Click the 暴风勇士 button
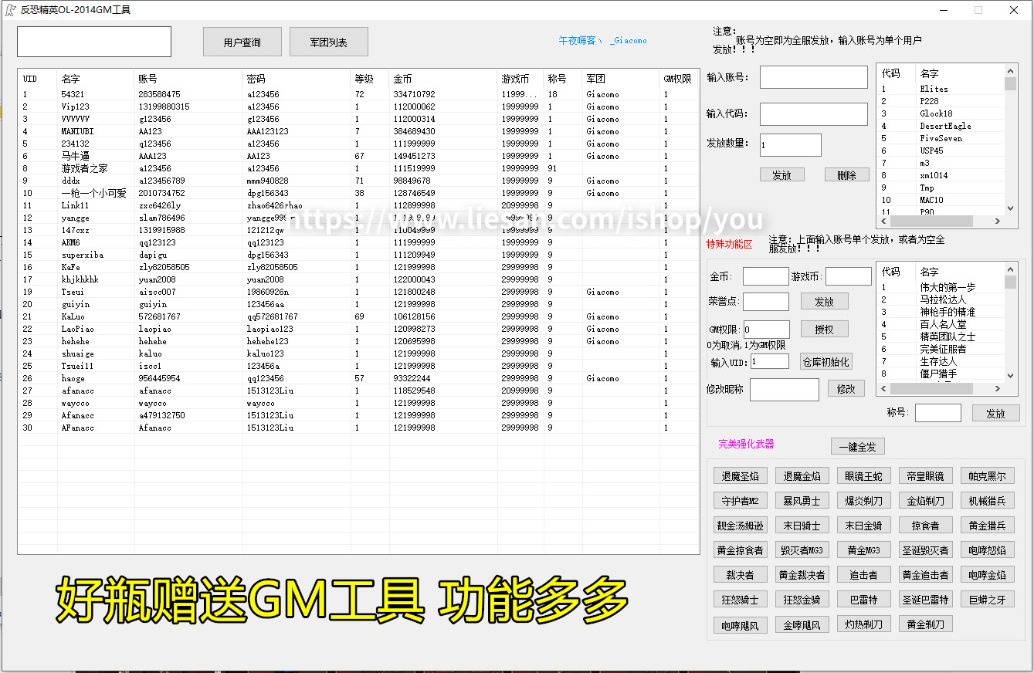Screen dimensions: 1034x673 (802, 501)
